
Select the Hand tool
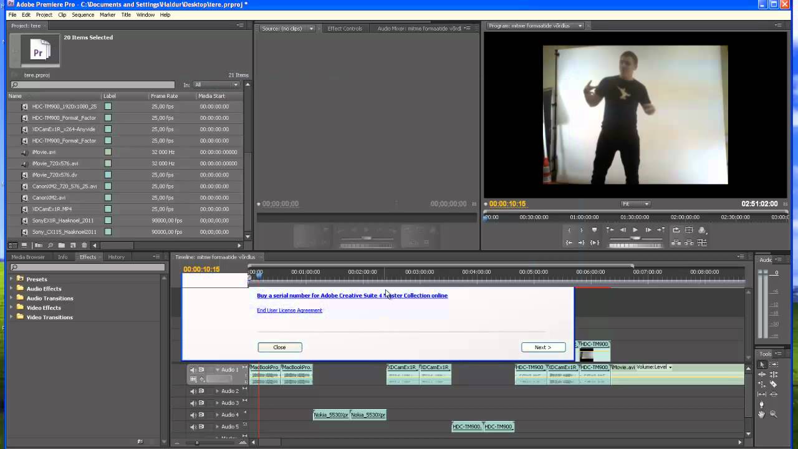tap(762, 415)
